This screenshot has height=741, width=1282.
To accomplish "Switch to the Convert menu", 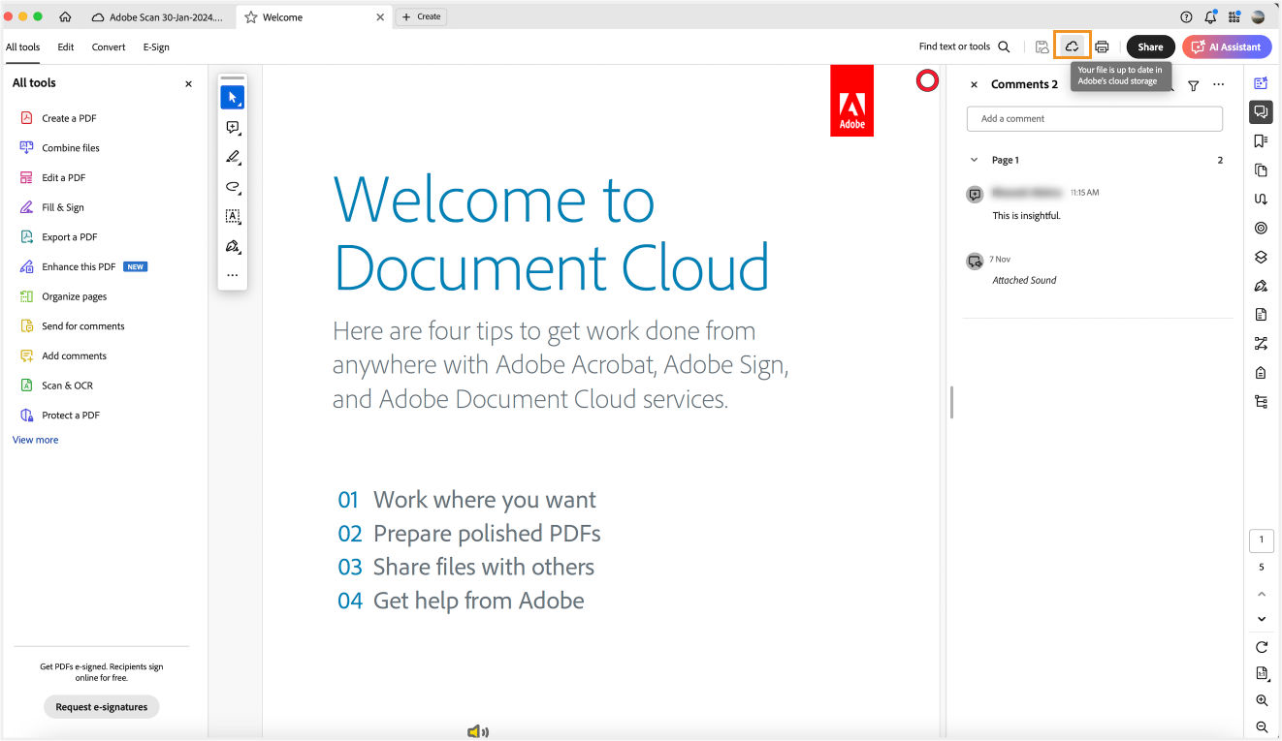I will click(x=108, y=46).
